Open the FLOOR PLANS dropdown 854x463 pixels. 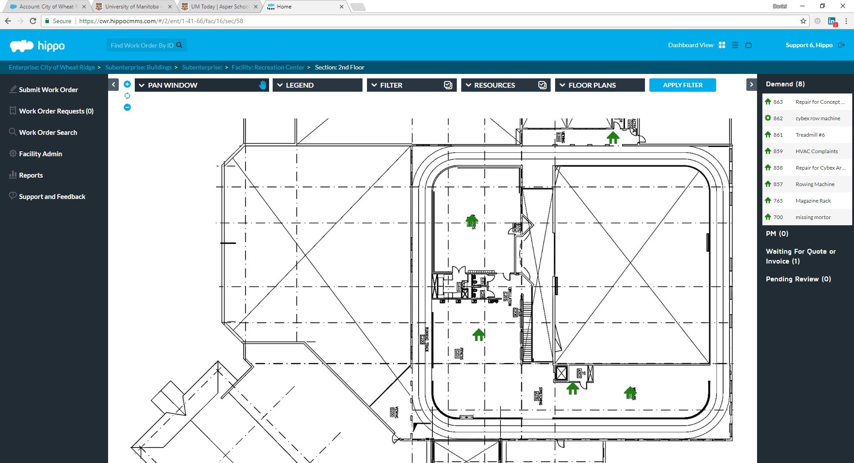pos(563,85)
